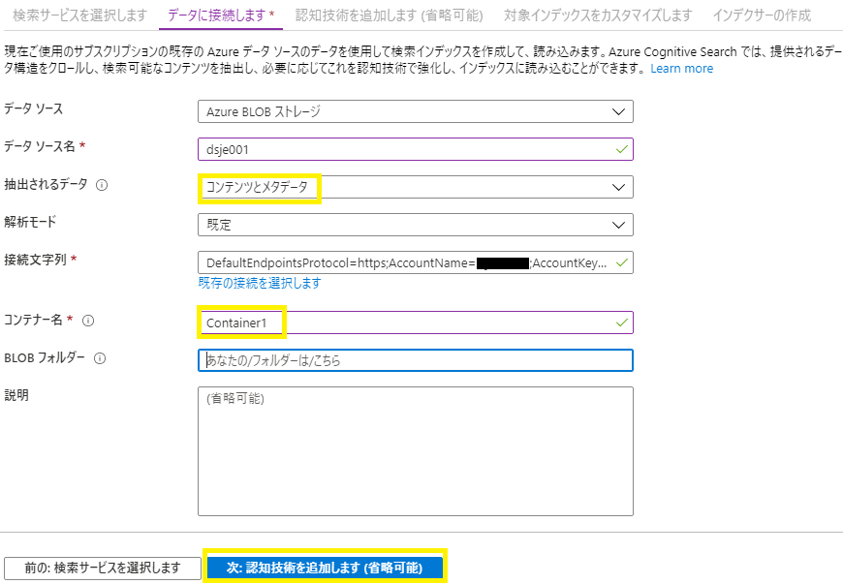Click 既存の接続を選択します link
Screen dimensions: 843x584
(x=260, y=283)
